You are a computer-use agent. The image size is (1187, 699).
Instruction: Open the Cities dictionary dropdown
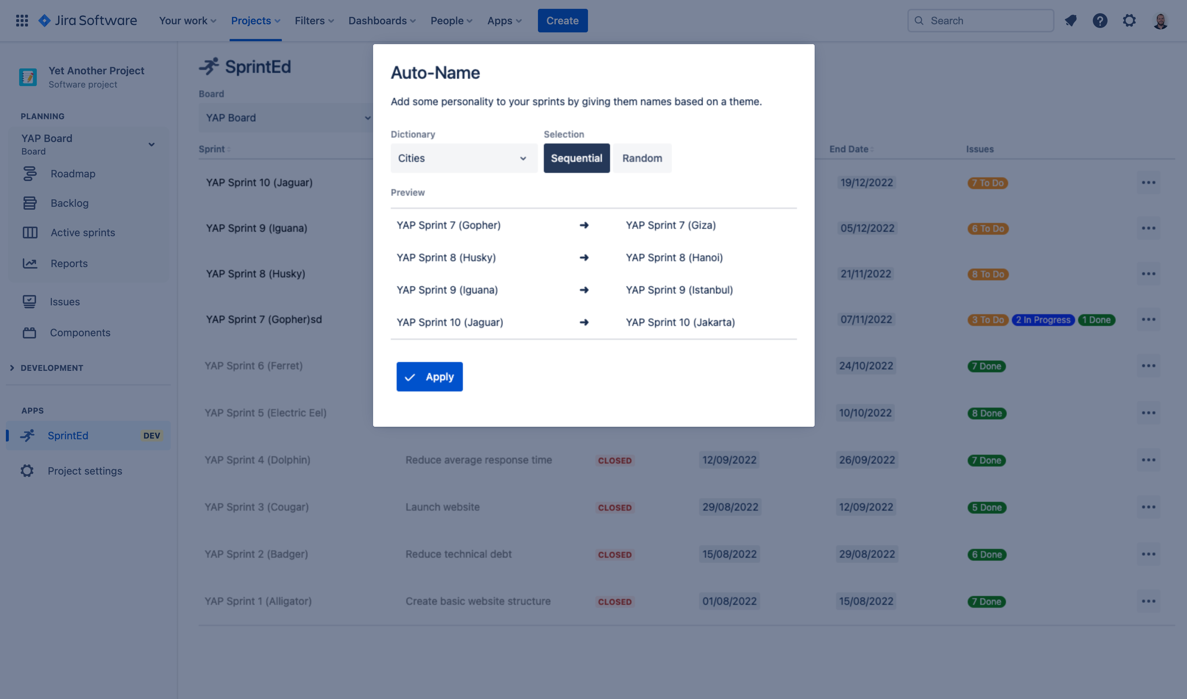coord(464,158)
